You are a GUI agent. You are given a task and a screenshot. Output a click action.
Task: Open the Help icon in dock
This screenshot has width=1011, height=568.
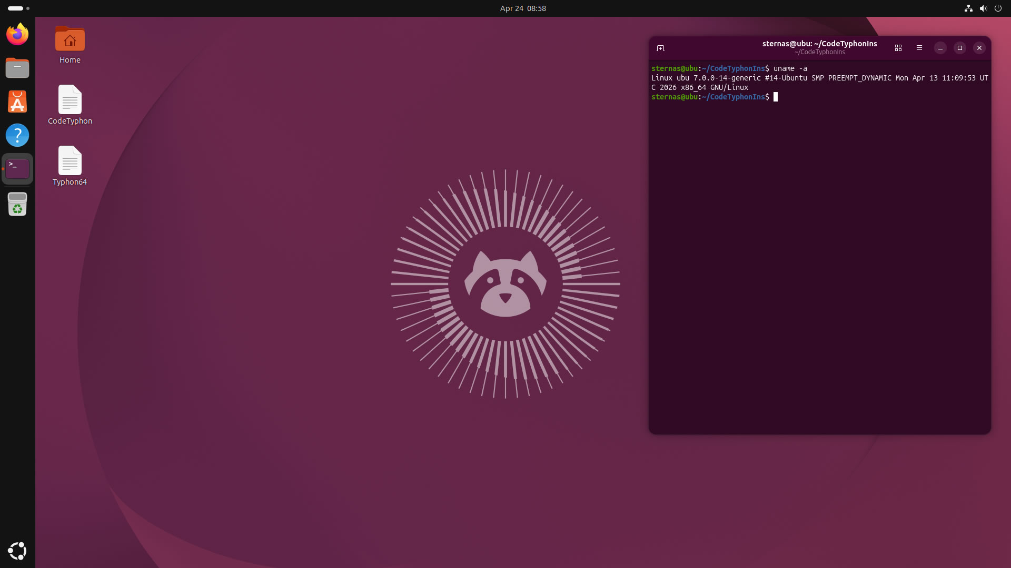point(17,135)
